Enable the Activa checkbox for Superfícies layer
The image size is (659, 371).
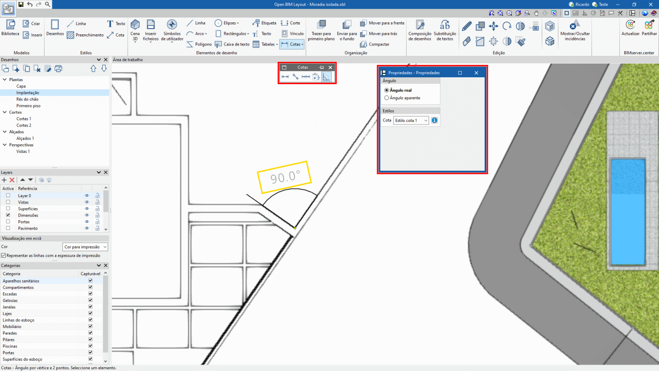coord(7,208)
